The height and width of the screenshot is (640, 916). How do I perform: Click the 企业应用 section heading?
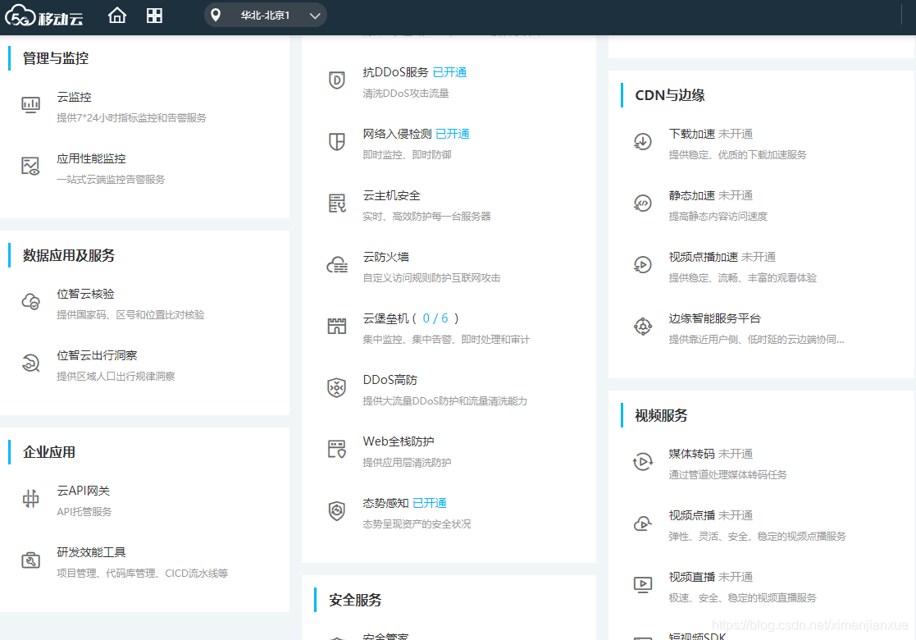(49, 452)
